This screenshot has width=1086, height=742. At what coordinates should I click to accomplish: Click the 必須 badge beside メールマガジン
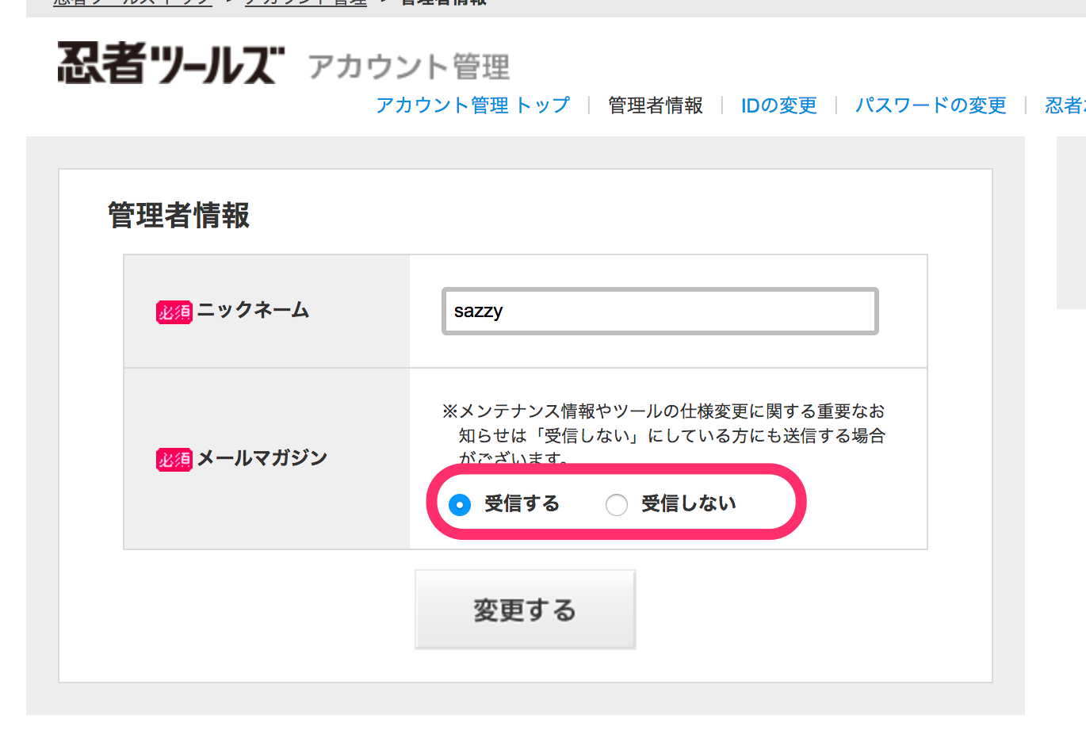174,459
